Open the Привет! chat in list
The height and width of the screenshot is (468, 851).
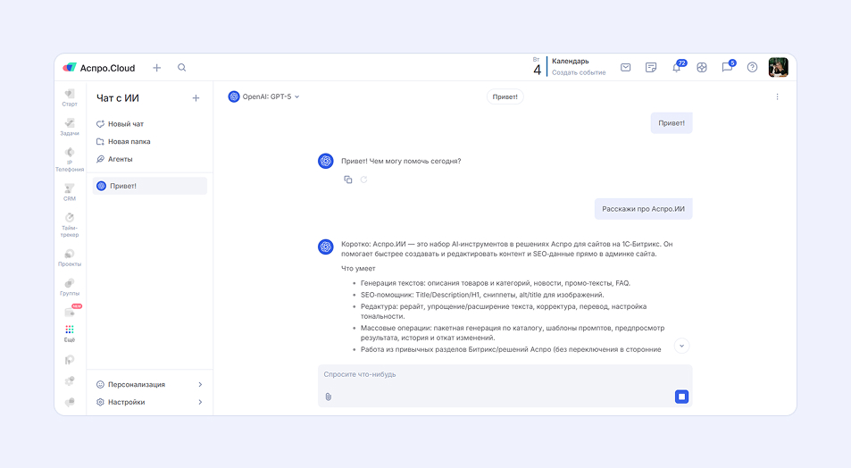pyautogui.click(x=150, y=186)
